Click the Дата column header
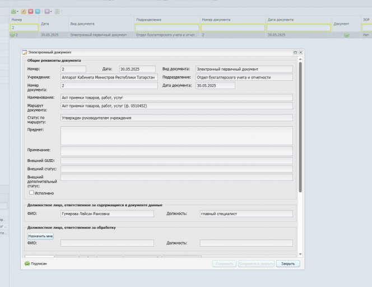The height and width of the screenshot is (287, 372). (54, 24)
